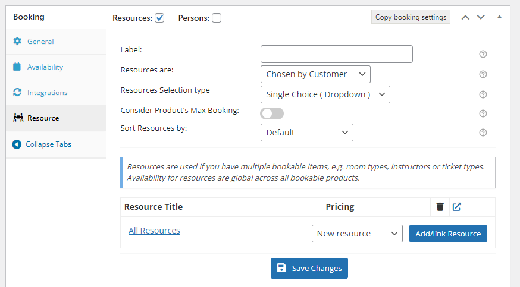Screen dimensions: 520x287
Task: Click the external link icon in table header
Action: click(457, 207)
